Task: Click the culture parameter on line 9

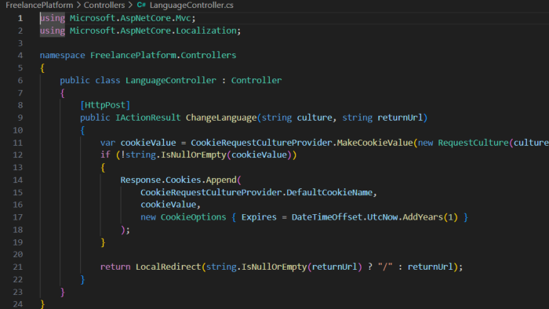Action: coord(314,118)
